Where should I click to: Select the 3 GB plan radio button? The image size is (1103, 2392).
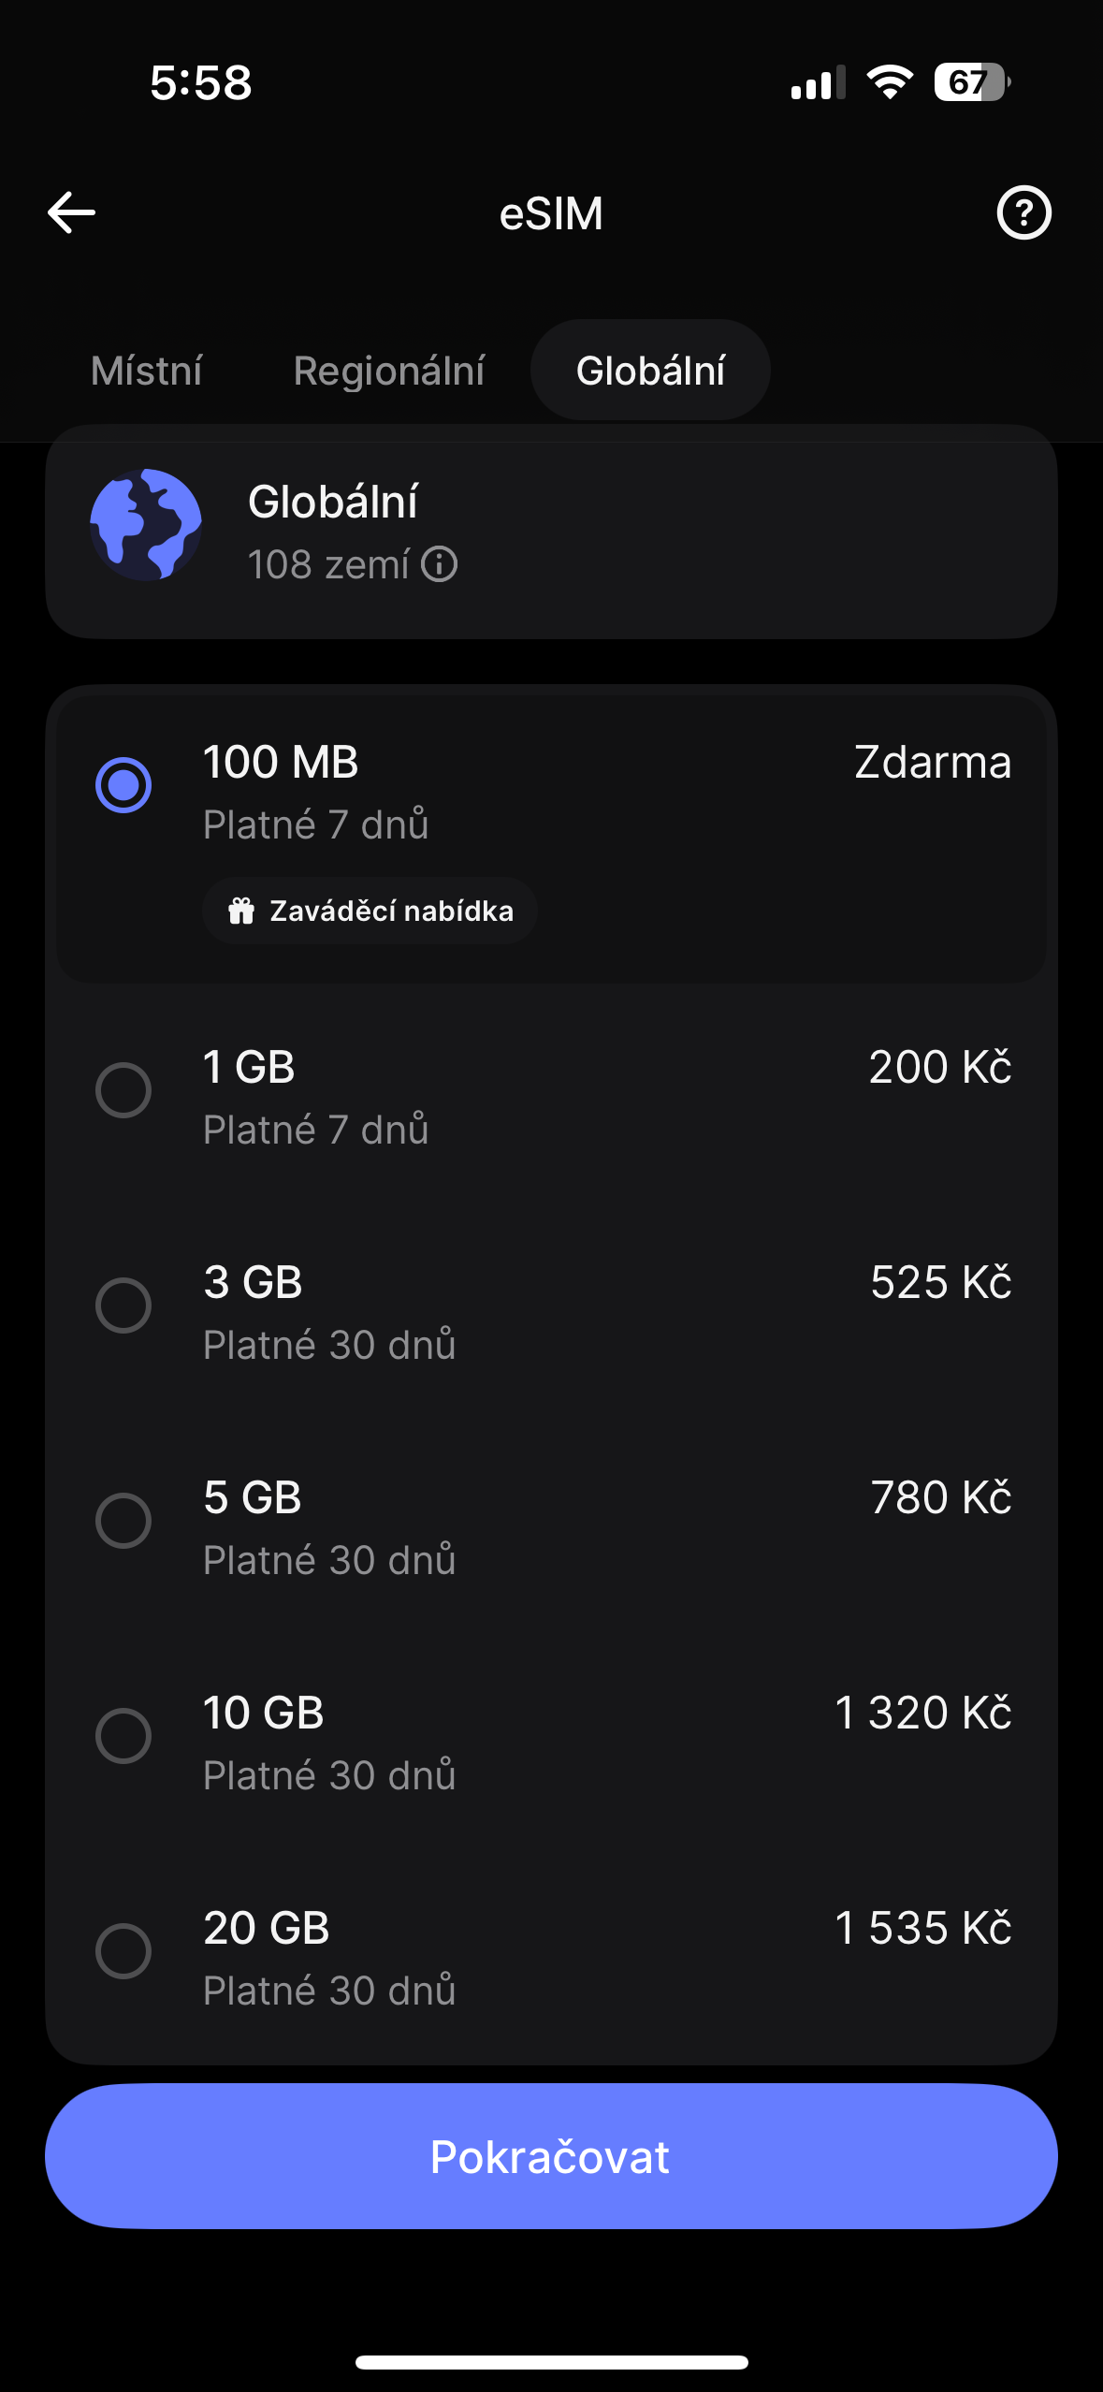123,1305
